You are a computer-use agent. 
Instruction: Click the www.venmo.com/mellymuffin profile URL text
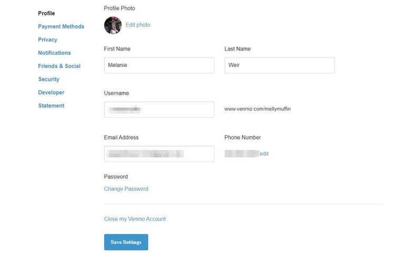[x=257, y=109]
